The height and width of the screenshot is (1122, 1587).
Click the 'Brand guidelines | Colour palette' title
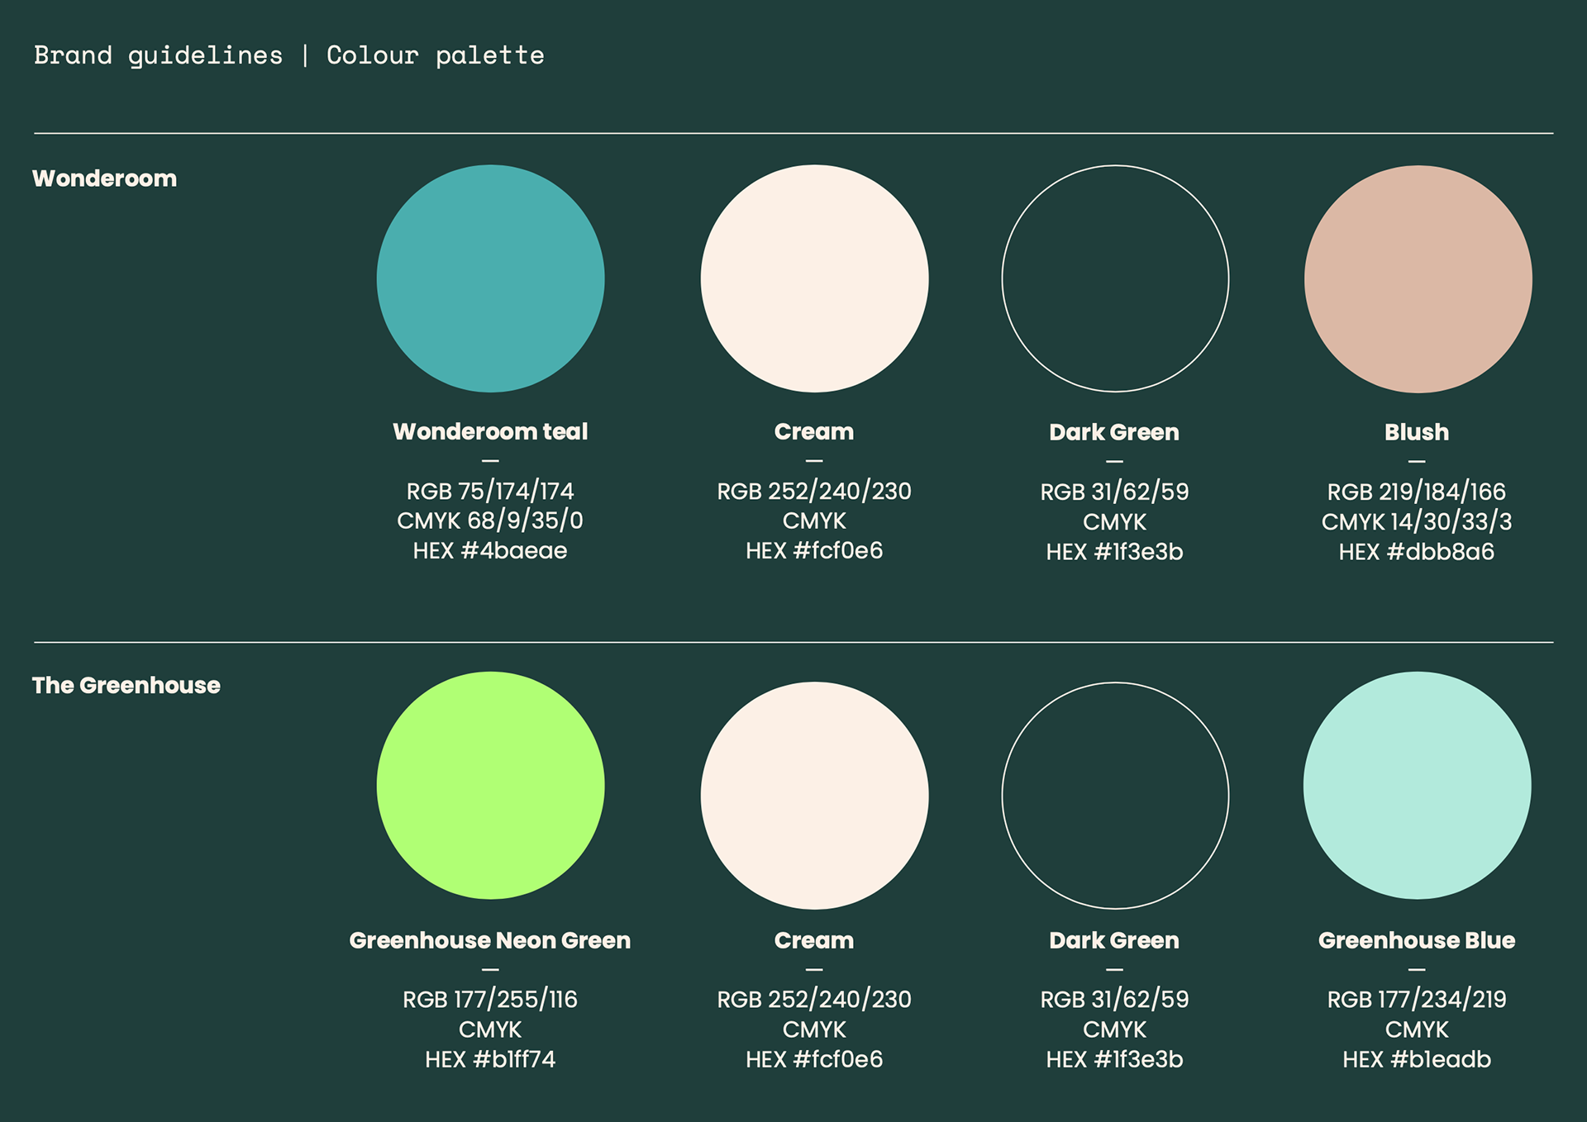(288, 55)
